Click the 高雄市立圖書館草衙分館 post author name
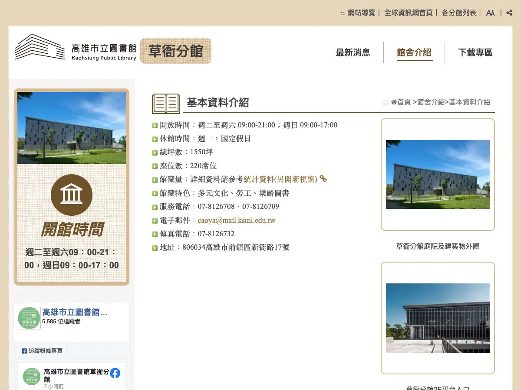 pyautogui.click(x=76, y=375)
